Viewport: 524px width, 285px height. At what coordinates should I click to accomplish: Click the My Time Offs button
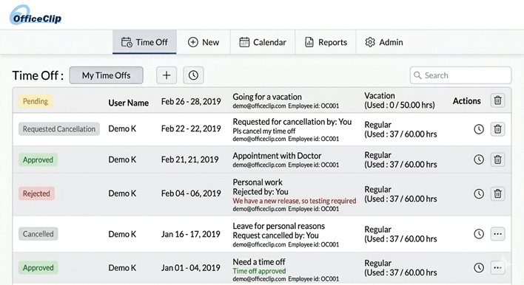click(107, 75)
